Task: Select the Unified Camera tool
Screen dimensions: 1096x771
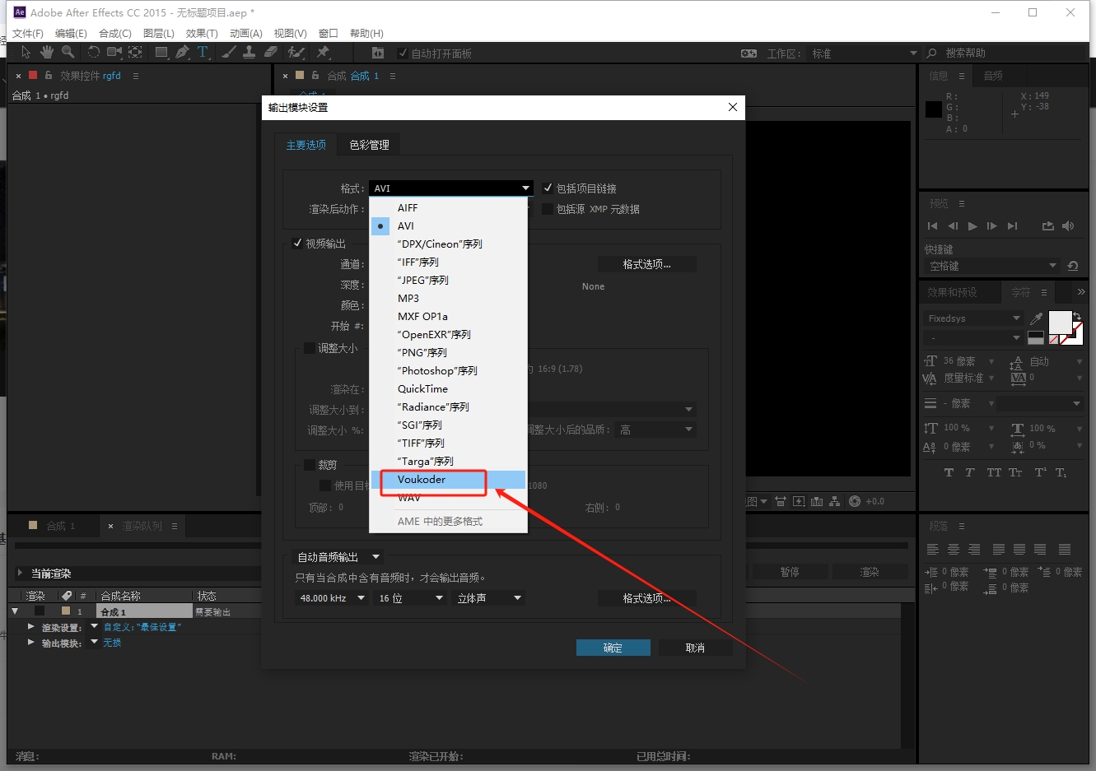Action: pos(114,52)
